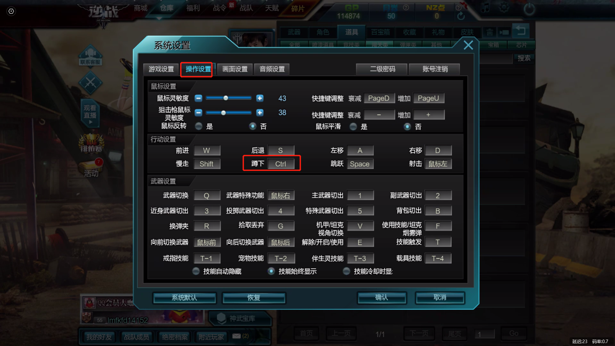Screen dimensions: 615x346
Task: Increase mouse sensitivity with plus icon
Action: pos(260,98)
